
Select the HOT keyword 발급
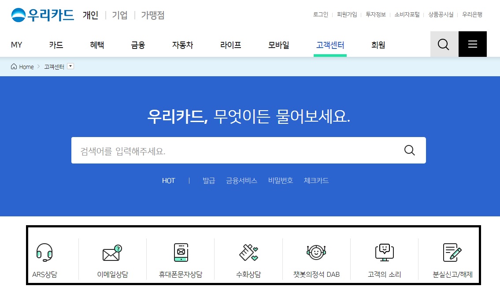pyautogui.click(x=209, y=181)
